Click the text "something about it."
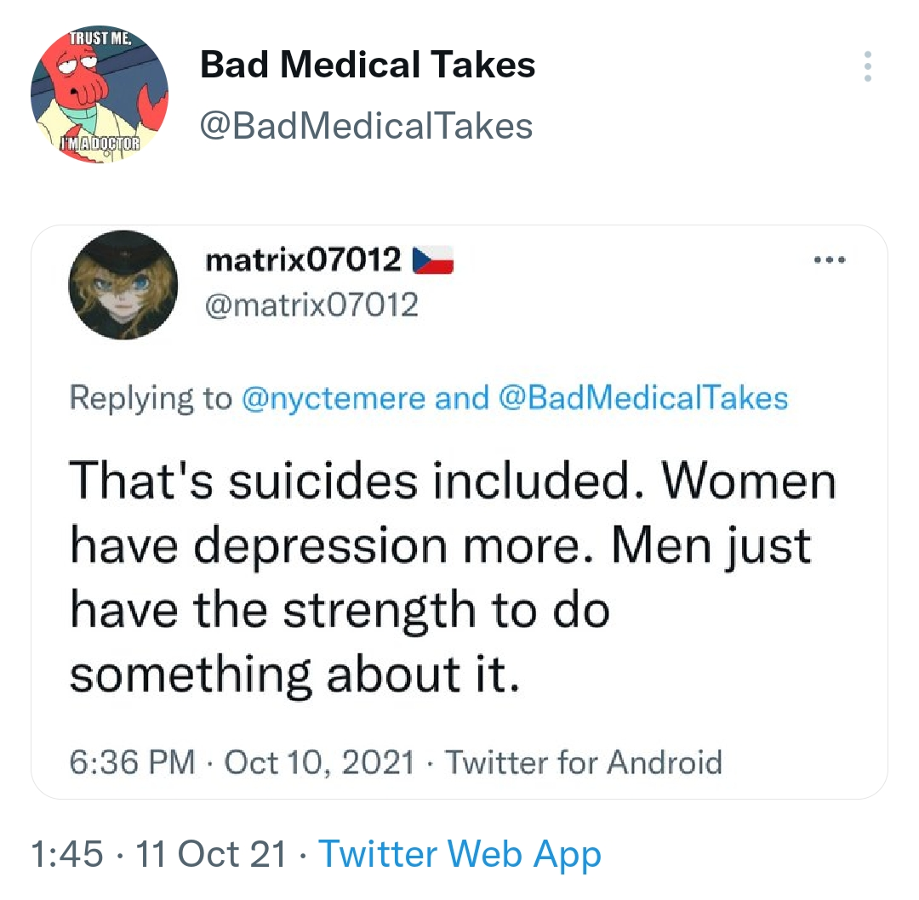The width and height of the screenshot is (919, 900). (x=294, y=675)
